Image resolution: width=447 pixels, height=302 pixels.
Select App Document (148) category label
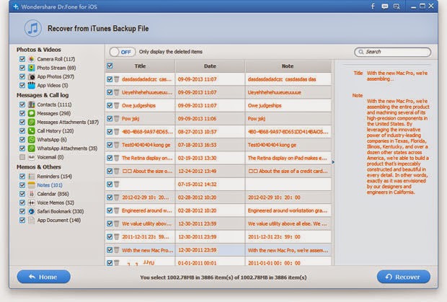click(58, 221)
